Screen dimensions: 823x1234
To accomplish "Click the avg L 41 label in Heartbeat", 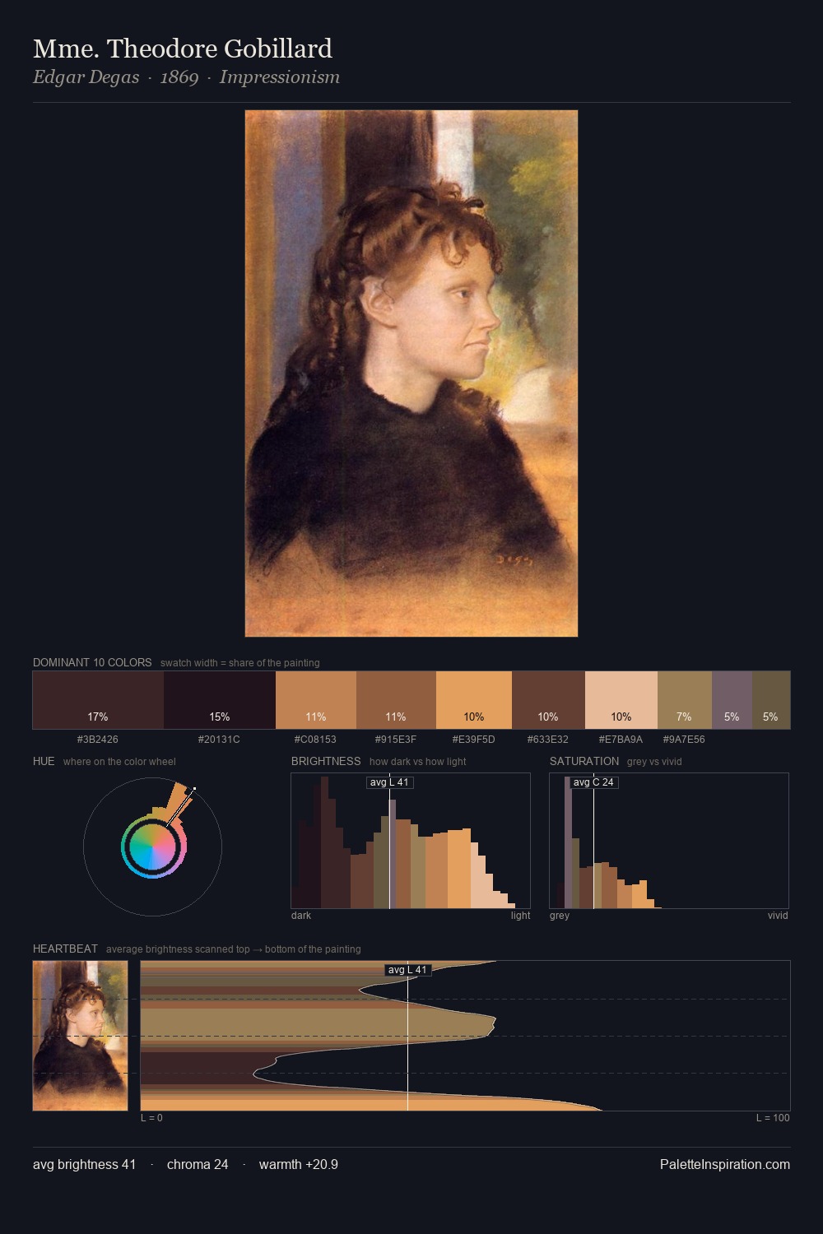I will pyautogui.click(x=408, y=970).
